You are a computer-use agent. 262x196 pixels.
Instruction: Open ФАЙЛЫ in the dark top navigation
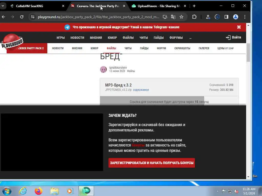pos(128,38)
